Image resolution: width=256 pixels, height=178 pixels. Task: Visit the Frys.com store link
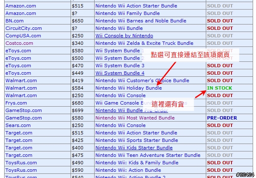pos(16,103)
